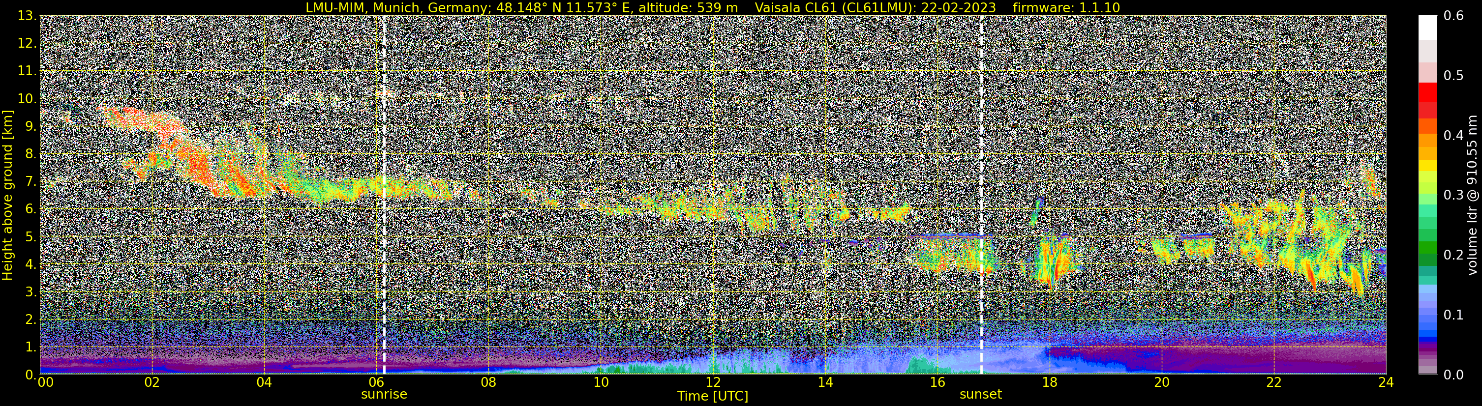Image resolution: width=1482 pixels, height=406 pixels.
Task: Click the height axis tick label '7.'
Action: pyautogui.click(x=30, y=182)
